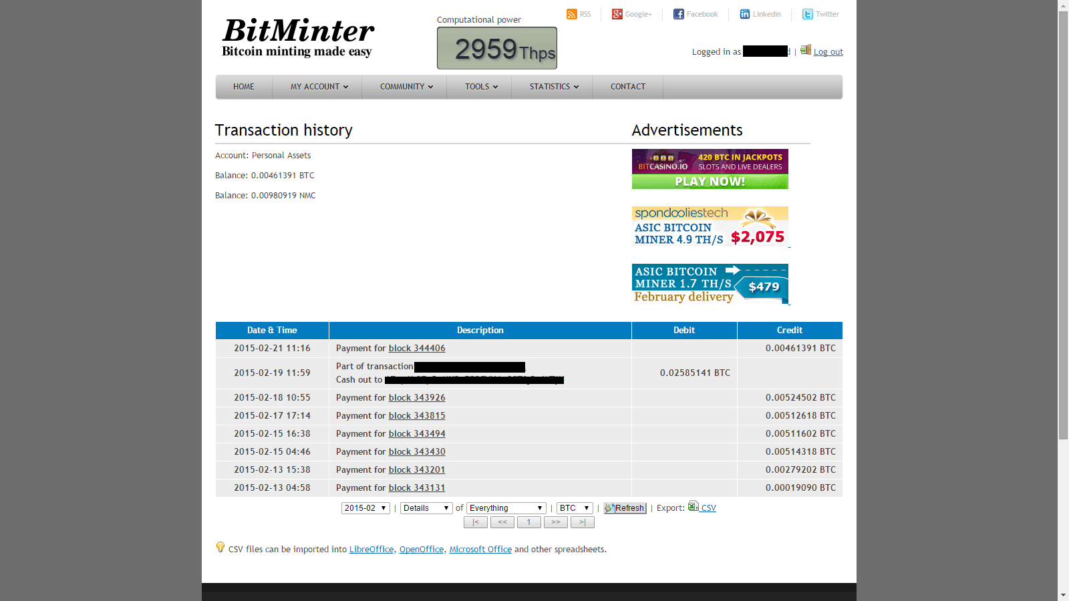1069x601 pixels.
Task: Open the LibreOffice link
Action: click(x=371, y=550)
